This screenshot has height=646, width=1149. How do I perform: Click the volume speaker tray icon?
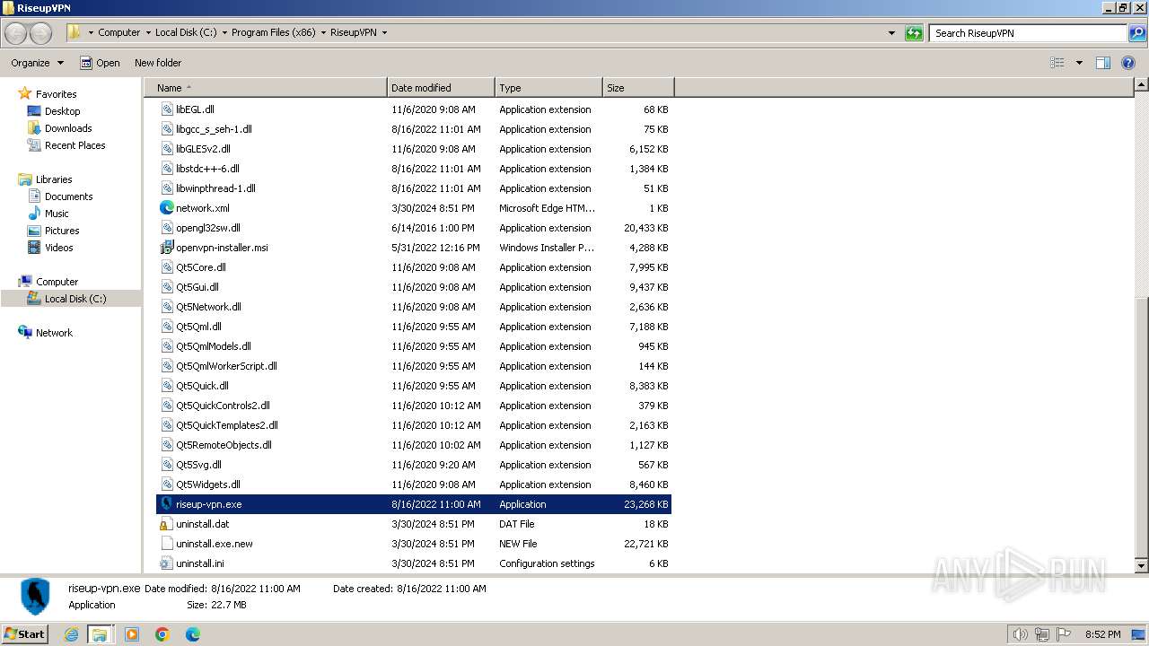coord(1021,634)
